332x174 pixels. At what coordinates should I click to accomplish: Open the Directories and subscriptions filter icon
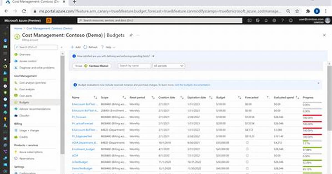point(258,21)
